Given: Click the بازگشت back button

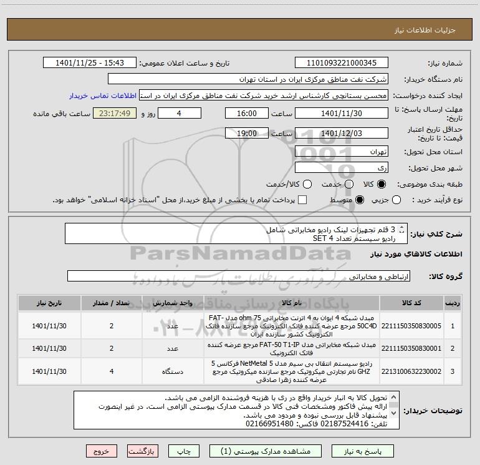Looking at the screenshot, I should tap(143, 451).
